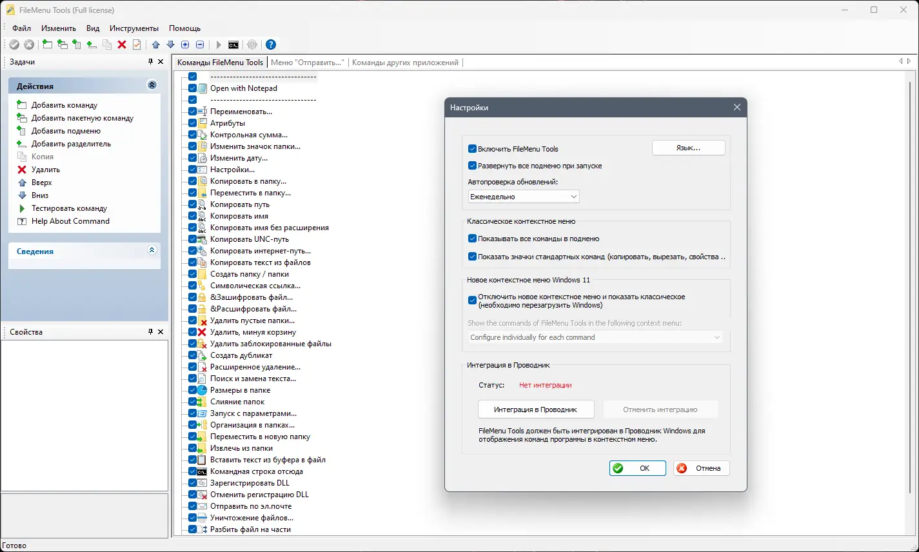919x552 pixels.
Task: Uncheck the Переименовать command checkbox
Action: coord(192,112)
